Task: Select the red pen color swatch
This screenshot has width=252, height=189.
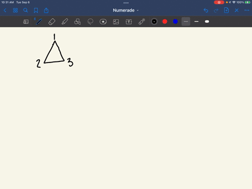Action: (165, 22)
